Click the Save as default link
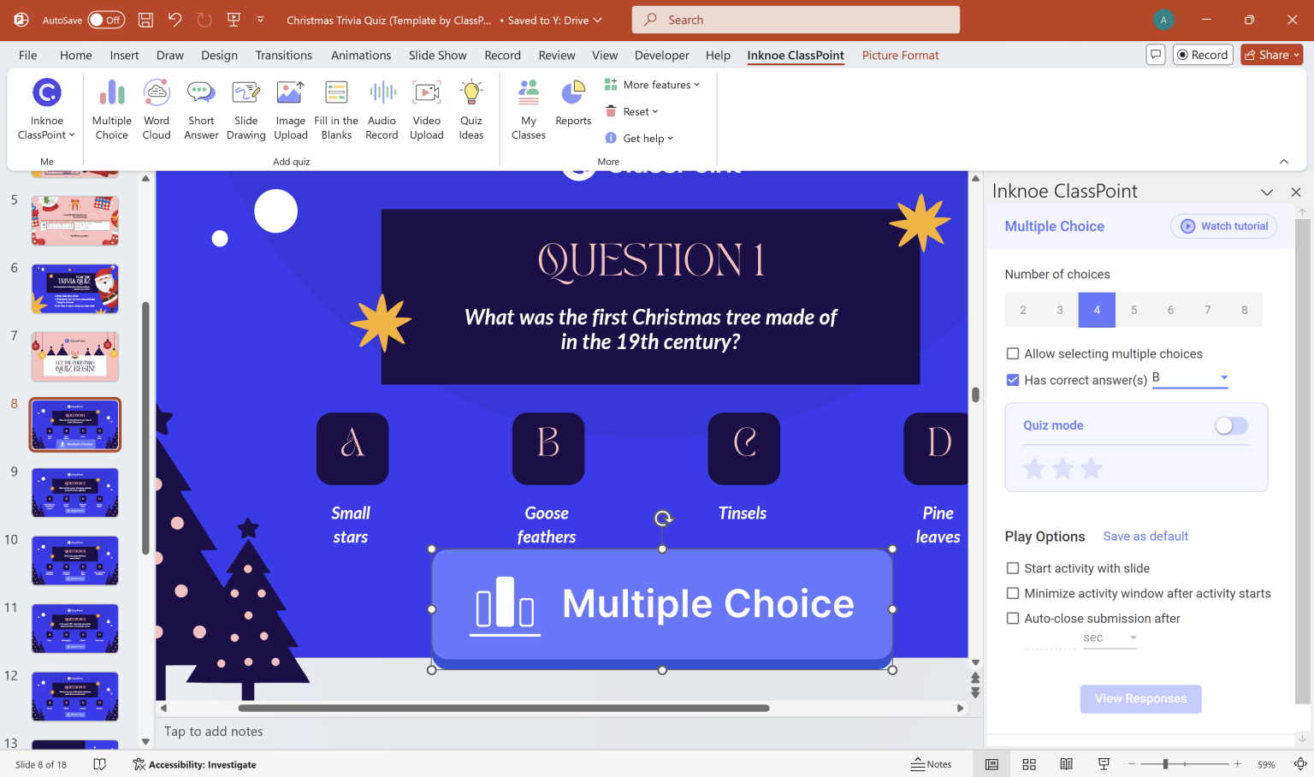The height and width of the screenshot is (777, 1314). click(x=1145, y=537)
